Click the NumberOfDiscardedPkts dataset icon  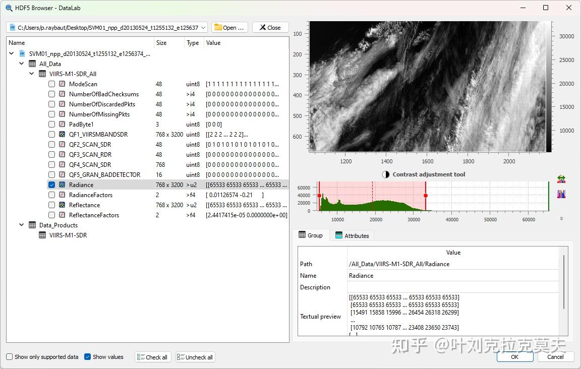tap(62, 104)
